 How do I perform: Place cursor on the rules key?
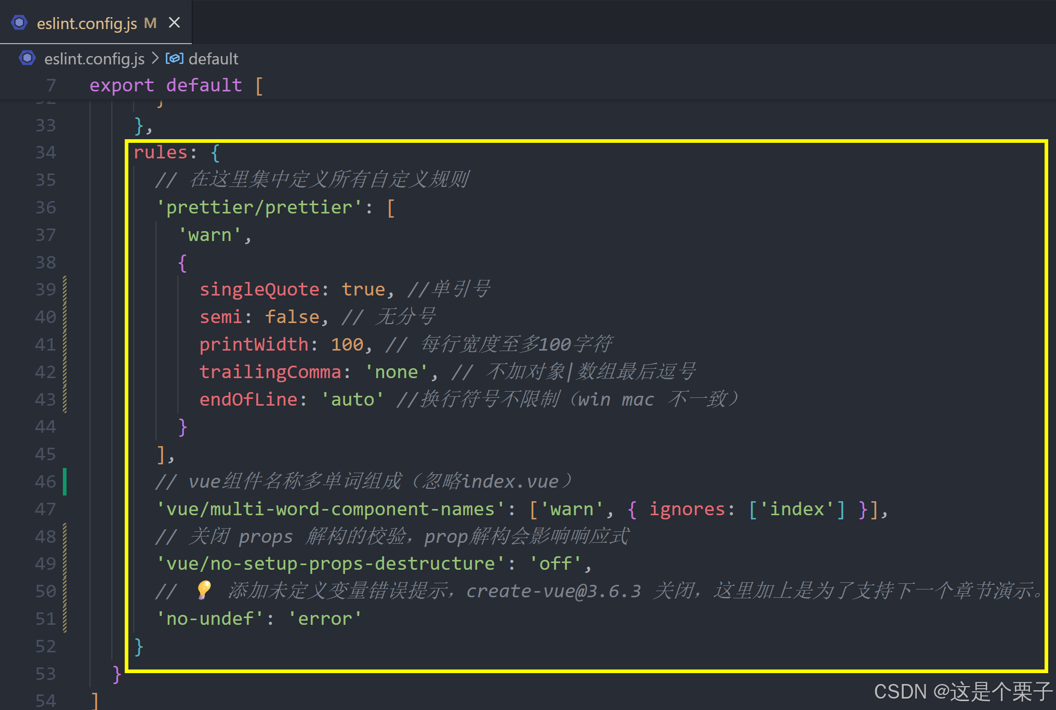[x=160, y=152]
